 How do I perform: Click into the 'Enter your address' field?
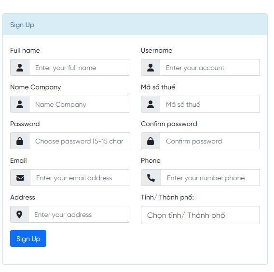click(x=79, y=215)
